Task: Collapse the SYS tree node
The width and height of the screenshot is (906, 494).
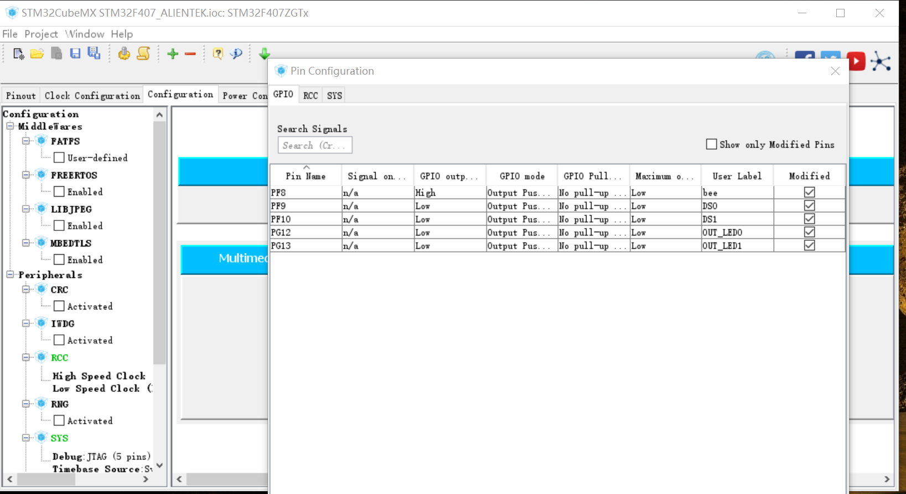Action: (26, 438)
